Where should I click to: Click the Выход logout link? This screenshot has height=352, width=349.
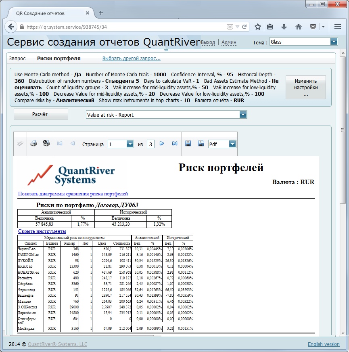(x=208, y=42)
